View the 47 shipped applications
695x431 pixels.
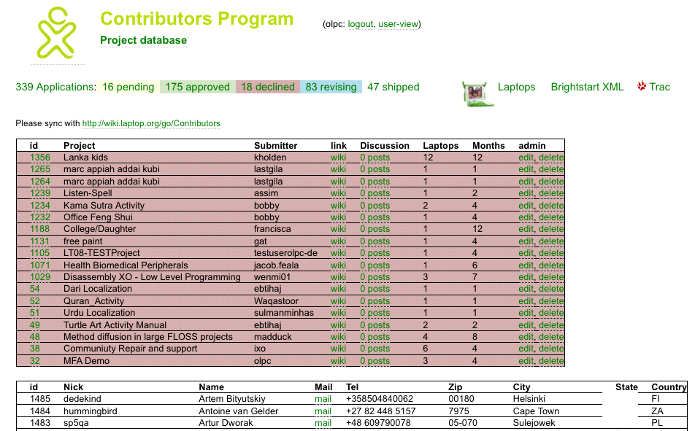tap(393, 87)
